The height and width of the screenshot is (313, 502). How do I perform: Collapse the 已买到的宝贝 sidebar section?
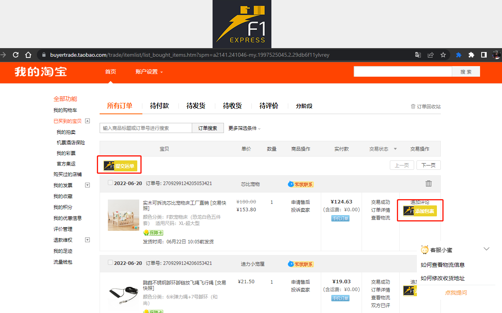coord(87,121)
